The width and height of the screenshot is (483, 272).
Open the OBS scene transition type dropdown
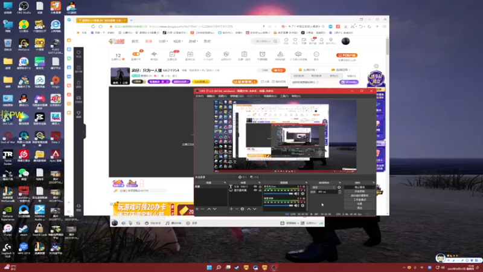pyautogui.click(x=324, y=187)
